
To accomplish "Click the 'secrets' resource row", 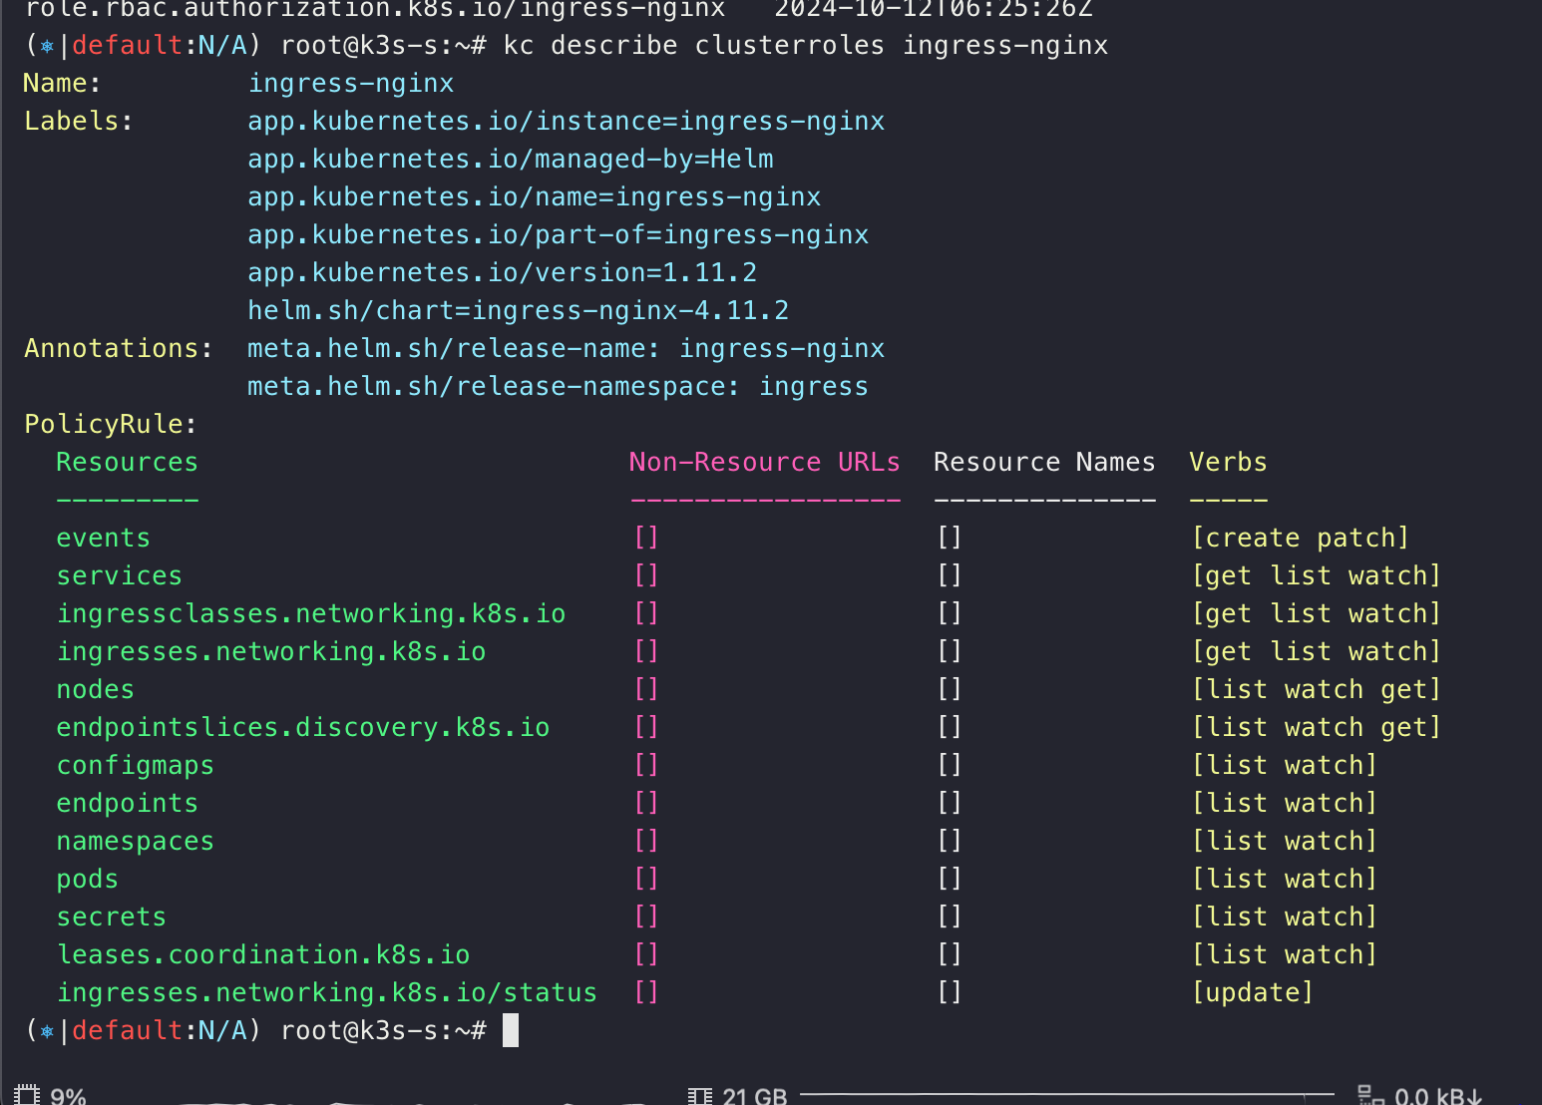I will (112, 918).
